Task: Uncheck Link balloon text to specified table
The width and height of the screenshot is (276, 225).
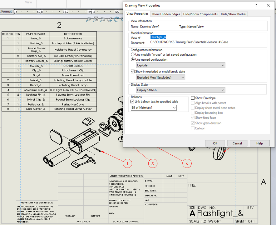Action: point(132,102)
